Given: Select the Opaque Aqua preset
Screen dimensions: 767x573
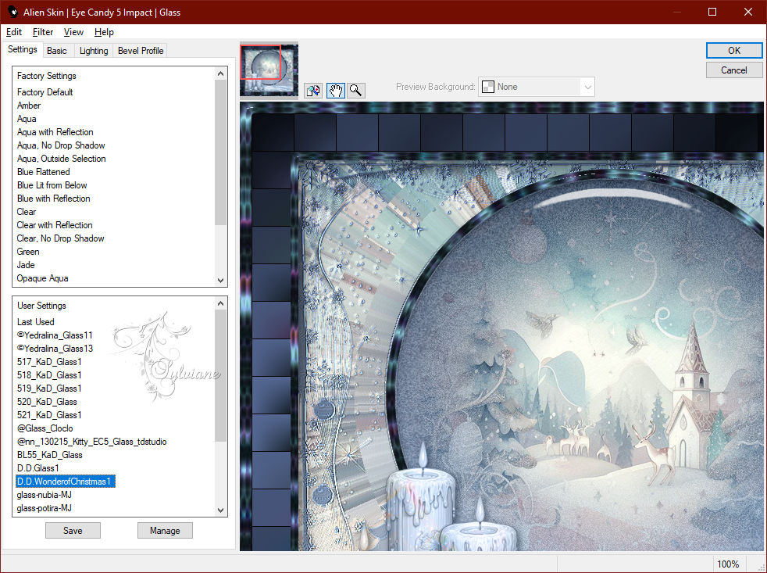Looking at the screenshot, I should coord(42,278).
